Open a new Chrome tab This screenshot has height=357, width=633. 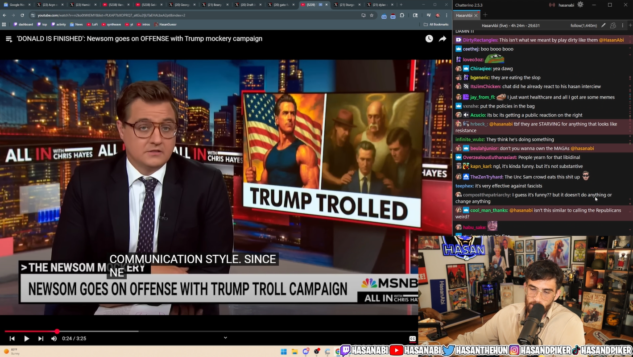point(401,4)
